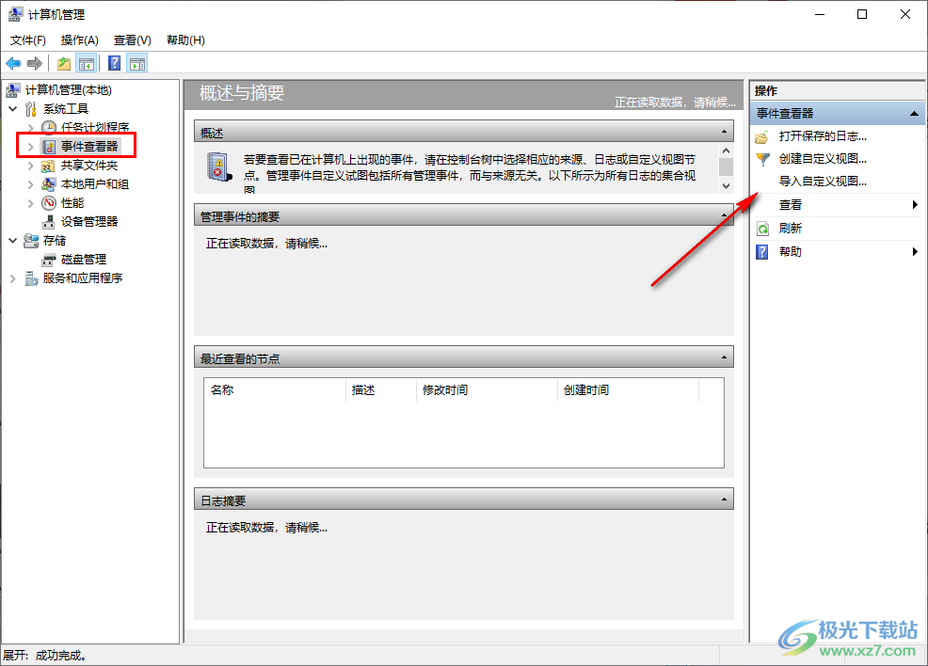The width and height of the screenshot is (928, 666).
Task: Collapse the 系统工具 tree node
Action: click(x=13, y=109)
